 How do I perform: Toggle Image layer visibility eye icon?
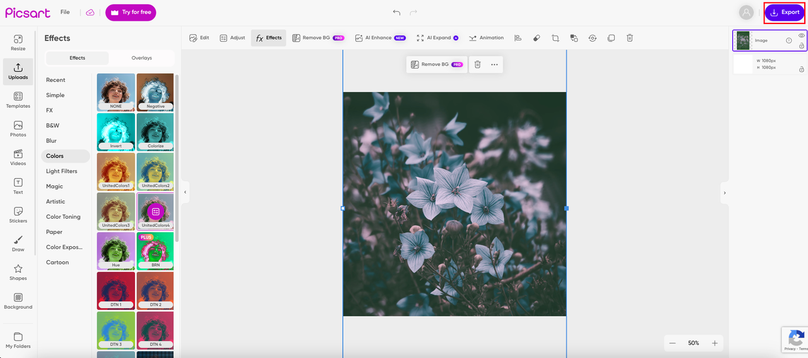(x=801, y=36)
